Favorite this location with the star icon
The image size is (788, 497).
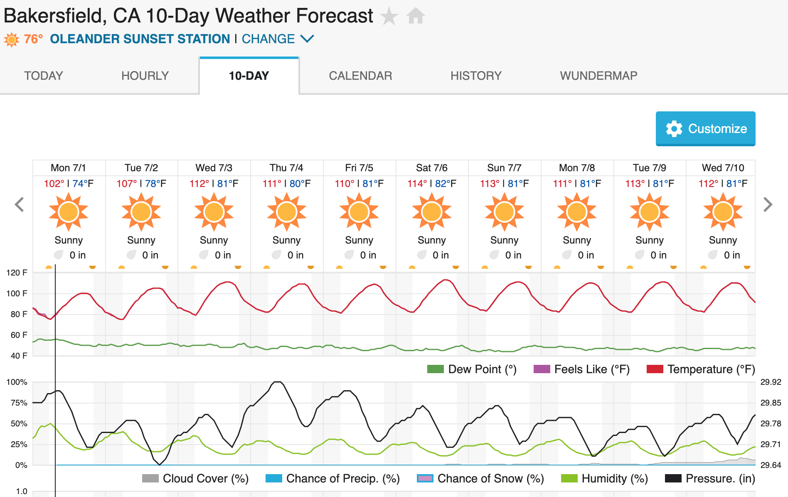click(389, 15)
